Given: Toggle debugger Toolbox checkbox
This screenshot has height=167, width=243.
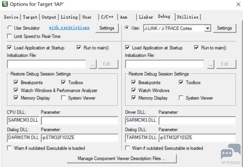Looking at the screenshot, I should tap(181, 82).
